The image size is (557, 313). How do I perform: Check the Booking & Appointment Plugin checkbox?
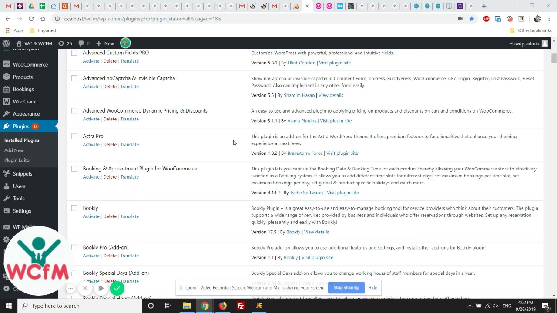pyautogui.click(x=74, y=169)
